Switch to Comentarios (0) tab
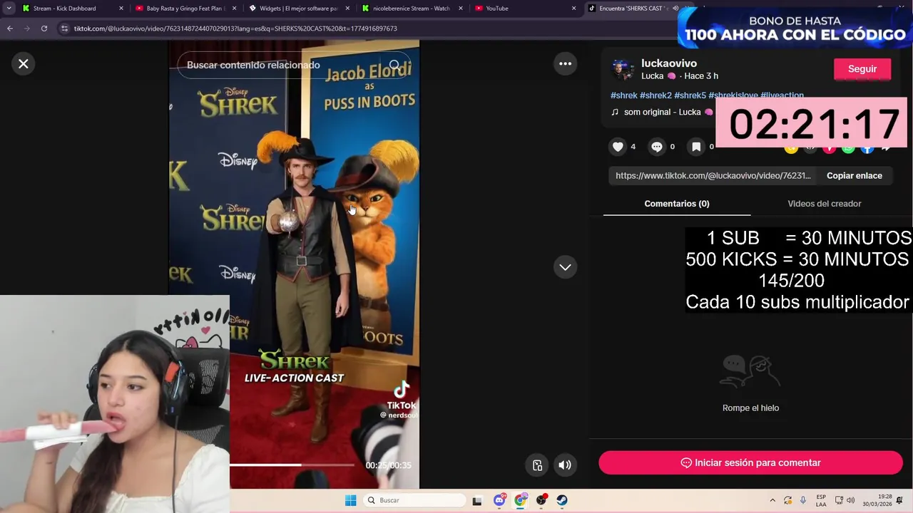 tap(677, 204)
